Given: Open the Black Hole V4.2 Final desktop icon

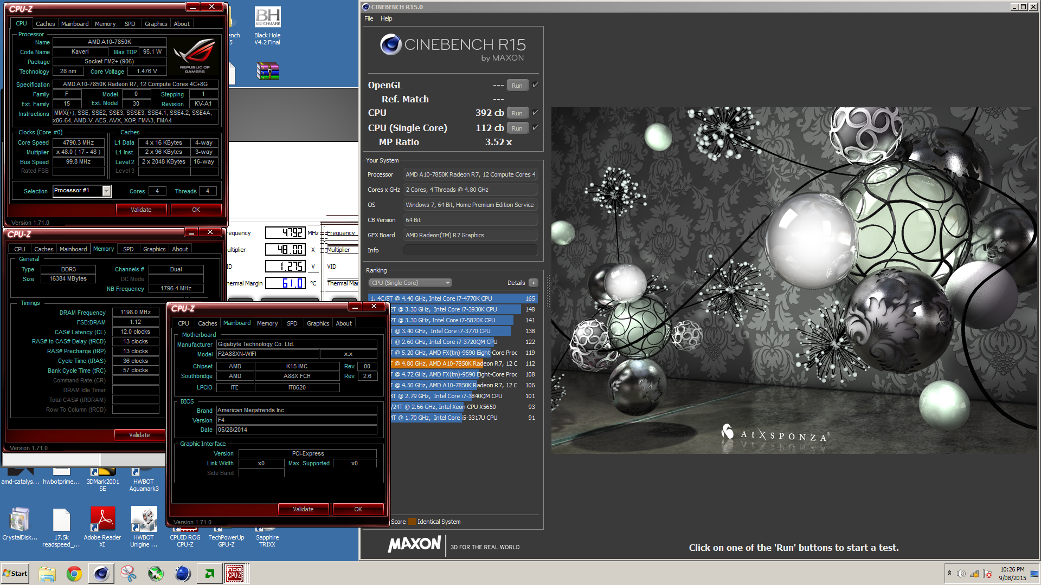Looking at the screenshot, I should tap(267, 26).
